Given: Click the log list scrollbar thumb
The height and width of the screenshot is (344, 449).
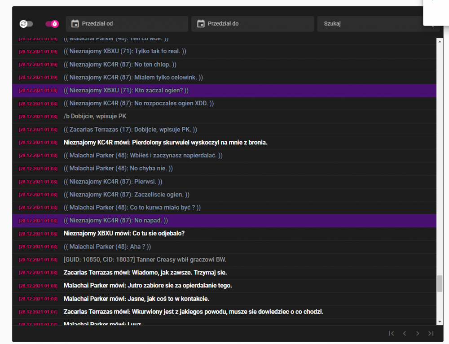Looking at the screenshot, I should (440, 283).
